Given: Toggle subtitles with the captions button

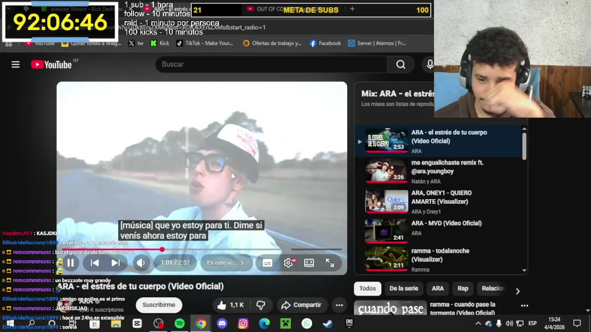Looking at the screenshot, I should click(x=267, y=263).
